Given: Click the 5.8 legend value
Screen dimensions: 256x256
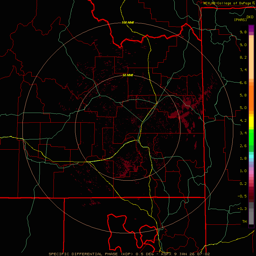Looking at the screenshot, I should point(243,95).
